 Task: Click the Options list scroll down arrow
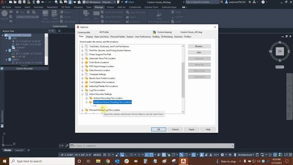point(183,112)
